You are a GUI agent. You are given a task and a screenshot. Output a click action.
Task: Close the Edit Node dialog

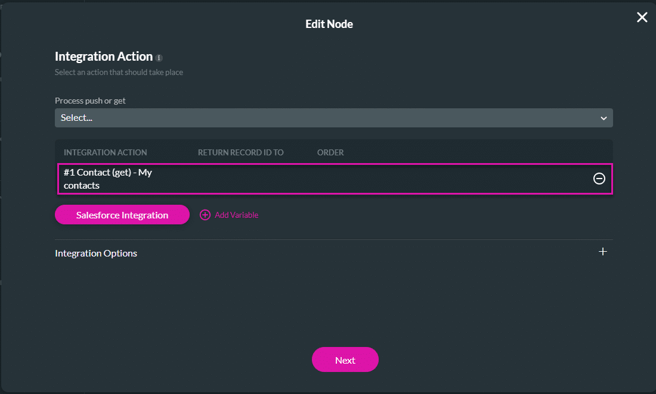642,17
